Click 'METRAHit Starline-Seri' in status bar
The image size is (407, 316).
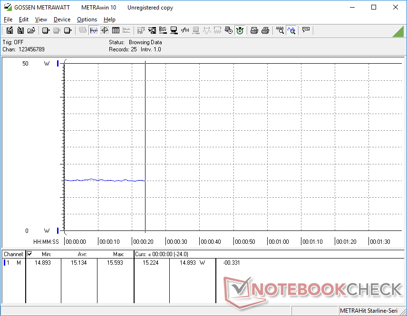(368, 311)
